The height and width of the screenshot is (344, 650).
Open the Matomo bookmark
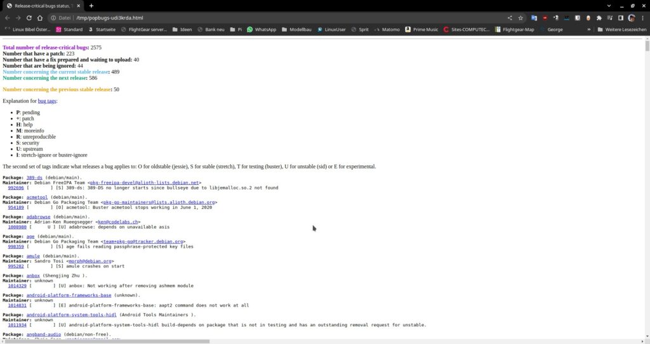(387, 29)
